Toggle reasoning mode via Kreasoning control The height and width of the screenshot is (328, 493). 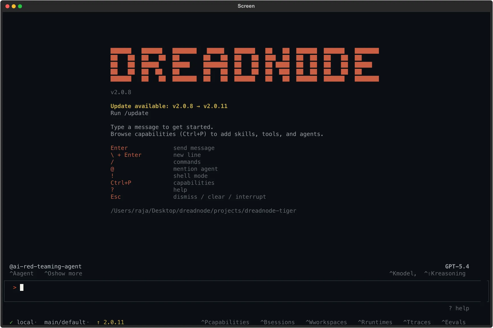[445, 273]
